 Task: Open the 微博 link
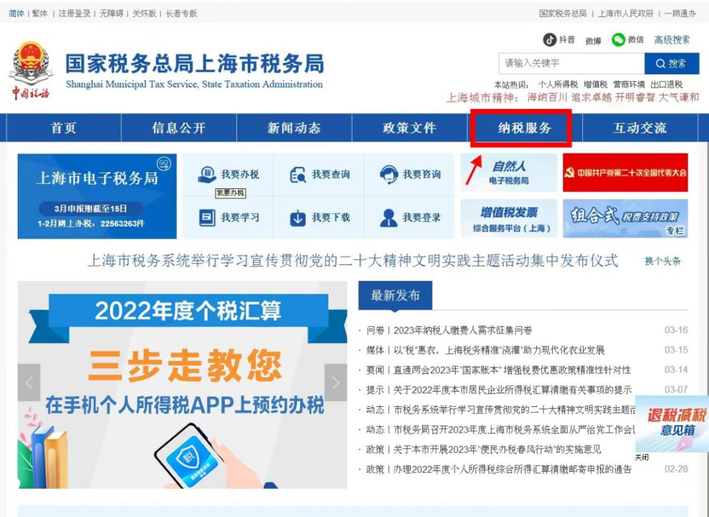coord(593,41)
